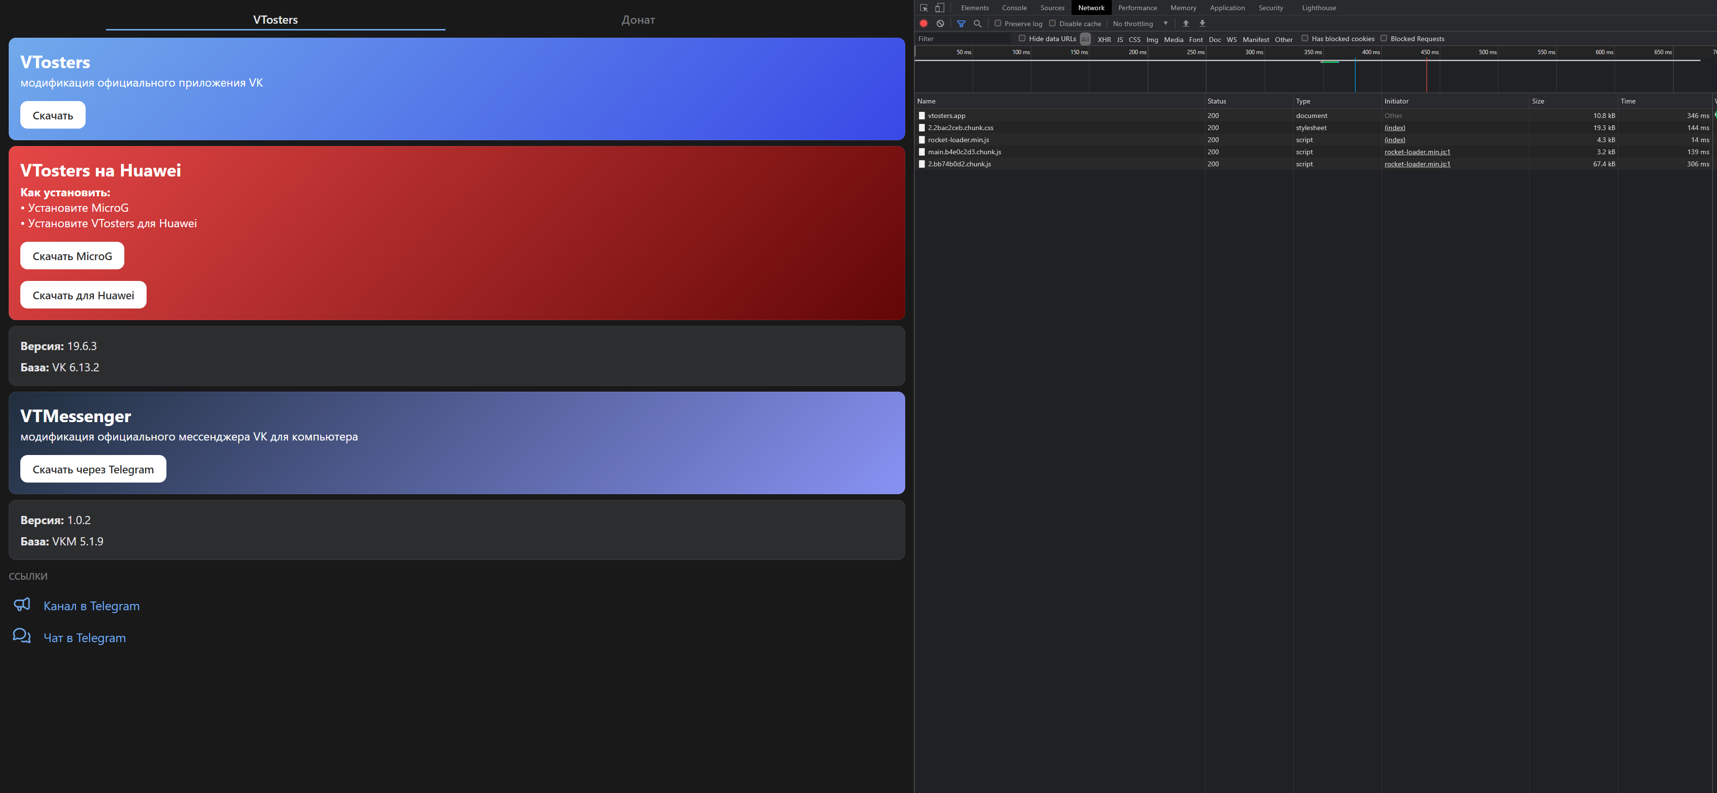Click the red load event marker in overview
The height and width of the screenshot is (793, 1717).
1426,75
